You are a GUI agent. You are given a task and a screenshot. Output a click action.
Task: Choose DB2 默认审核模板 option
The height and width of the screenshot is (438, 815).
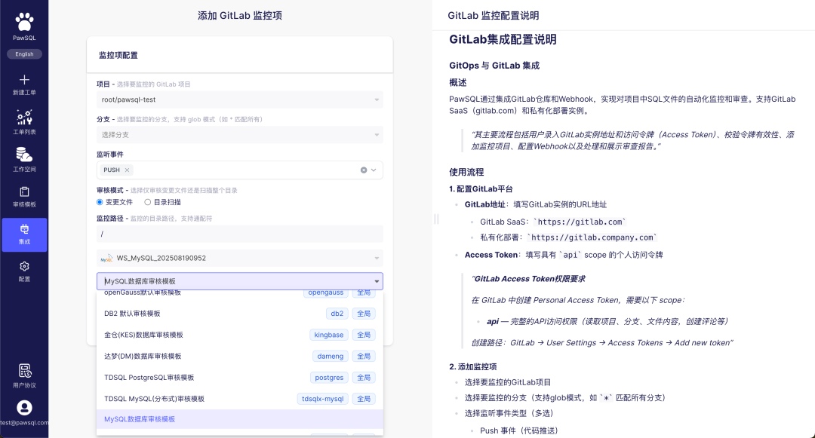240,314
